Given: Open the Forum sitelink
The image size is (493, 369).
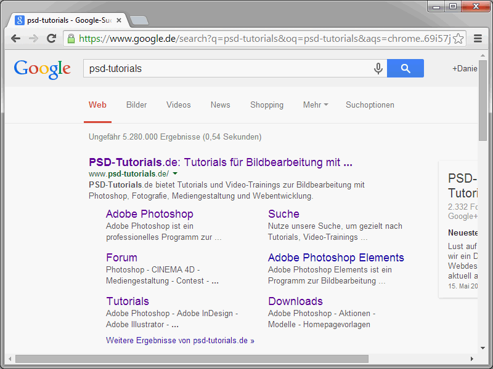Looking at the screenshot, I should click(x=121, y=258).
